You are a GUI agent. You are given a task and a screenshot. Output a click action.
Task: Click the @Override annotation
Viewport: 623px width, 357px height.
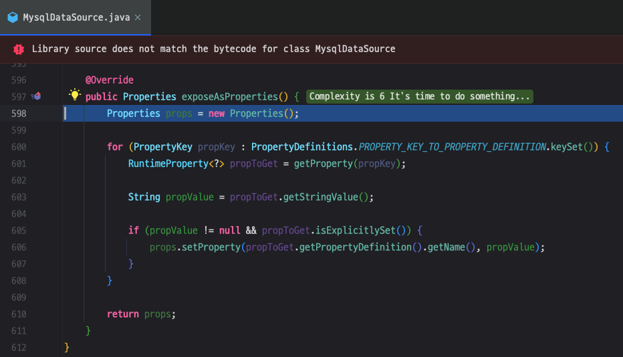pos(109,80)
